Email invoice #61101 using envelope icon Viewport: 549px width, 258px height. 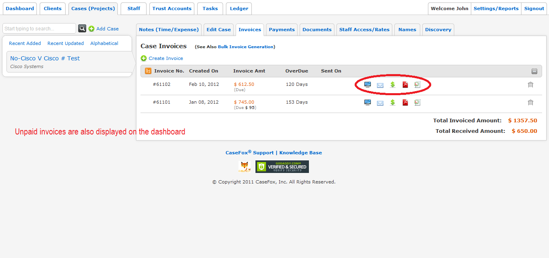380,103
